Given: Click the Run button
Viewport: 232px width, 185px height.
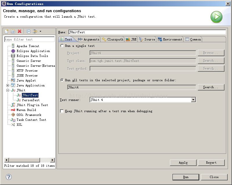Looking at the screenshot, I should pyautogui.click(x=186, y=177).
